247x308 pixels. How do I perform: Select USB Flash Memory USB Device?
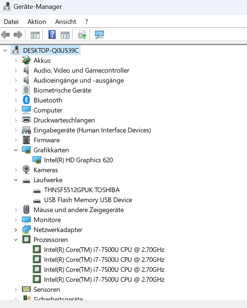pyautogui.click(x=88, y=200)
